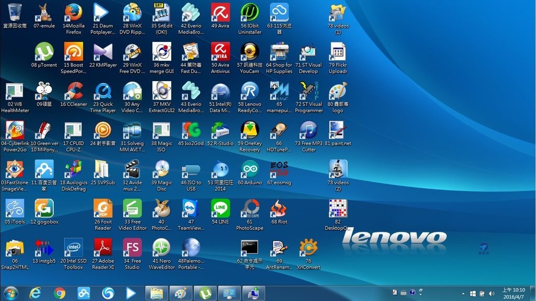Open 25 SVPSub folder icon
This screenshot has height=301, width=536.
[x=103, y=169]
